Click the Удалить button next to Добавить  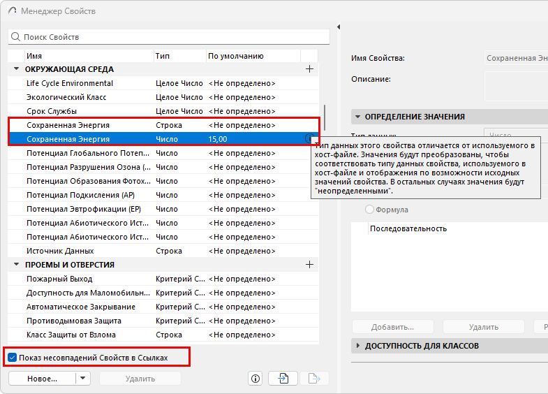tap(484, 327)
